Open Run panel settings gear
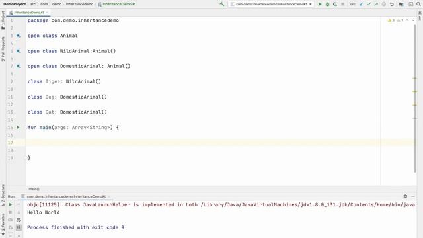Image resolution: width=423 pixels, height=238 pixels. [x=405, y=196]
